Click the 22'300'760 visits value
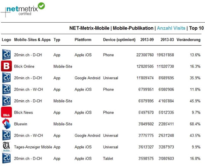Image resolution: width=205 pixels, height=166 pixels. click(145, 55)
